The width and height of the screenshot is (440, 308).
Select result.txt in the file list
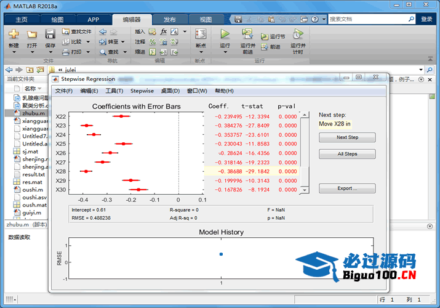pyautogui.click(x=33, y=174)
